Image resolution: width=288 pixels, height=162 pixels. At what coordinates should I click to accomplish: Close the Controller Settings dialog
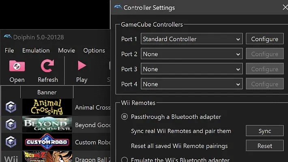pos(285,7)
